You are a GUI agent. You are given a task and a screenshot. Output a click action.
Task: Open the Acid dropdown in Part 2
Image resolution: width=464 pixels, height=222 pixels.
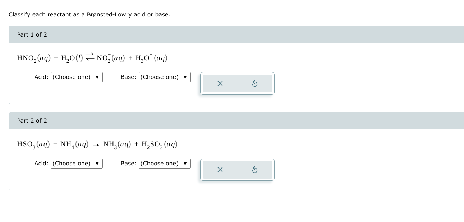77,164
